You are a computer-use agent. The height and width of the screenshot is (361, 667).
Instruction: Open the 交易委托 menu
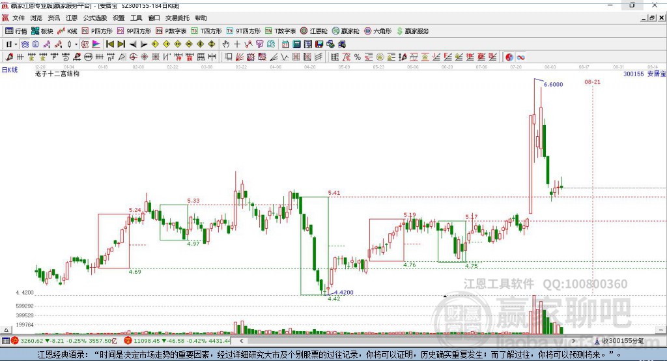point(177,18)
